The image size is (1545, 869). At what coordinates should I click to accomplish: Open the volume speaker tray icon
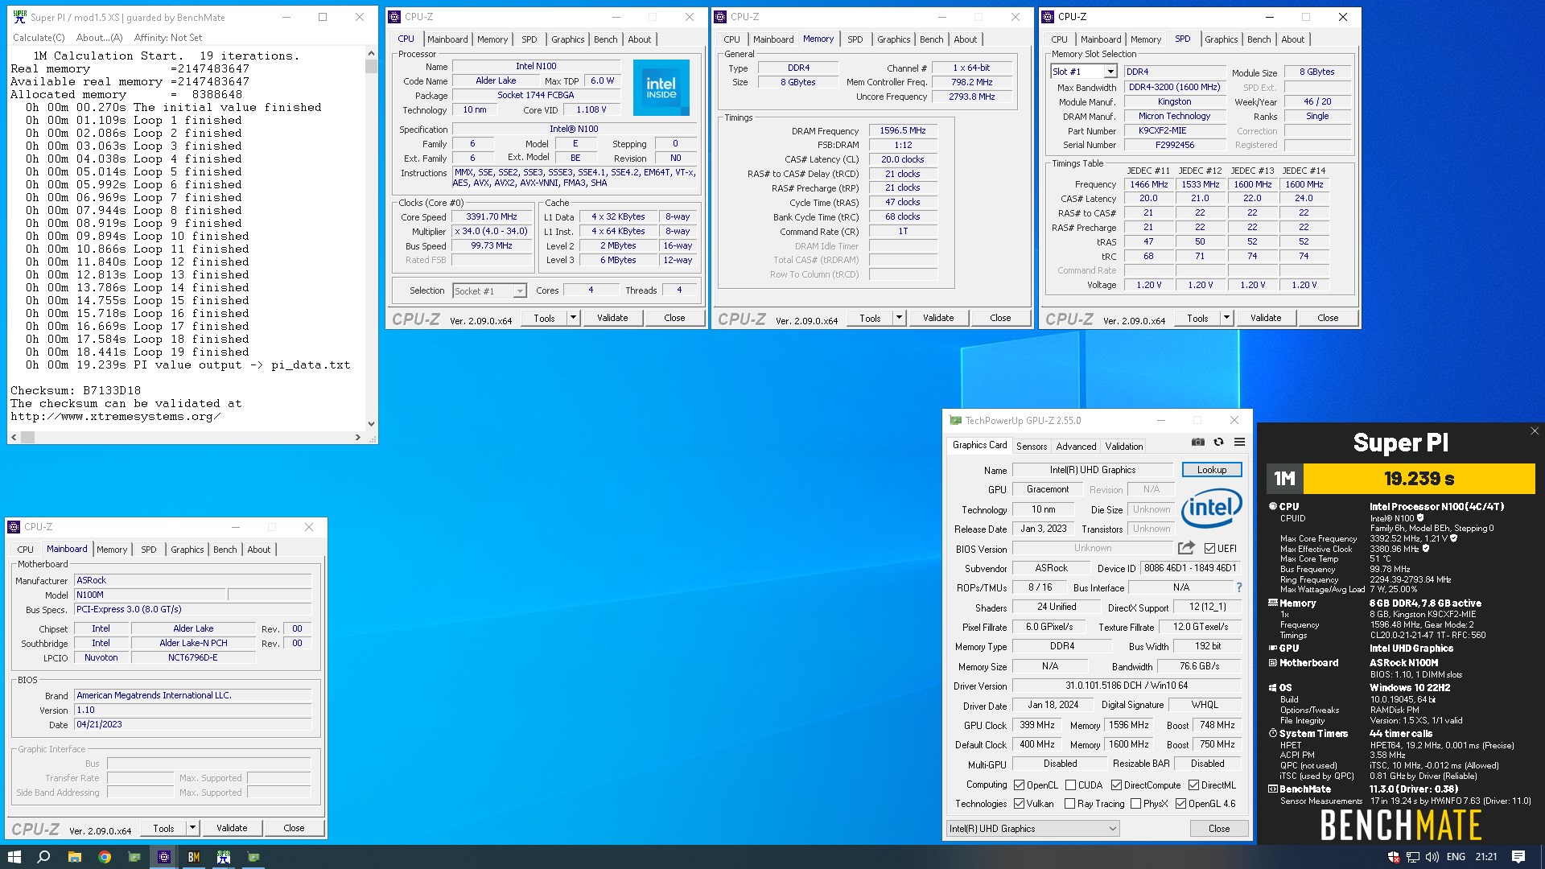[1432, 857]
